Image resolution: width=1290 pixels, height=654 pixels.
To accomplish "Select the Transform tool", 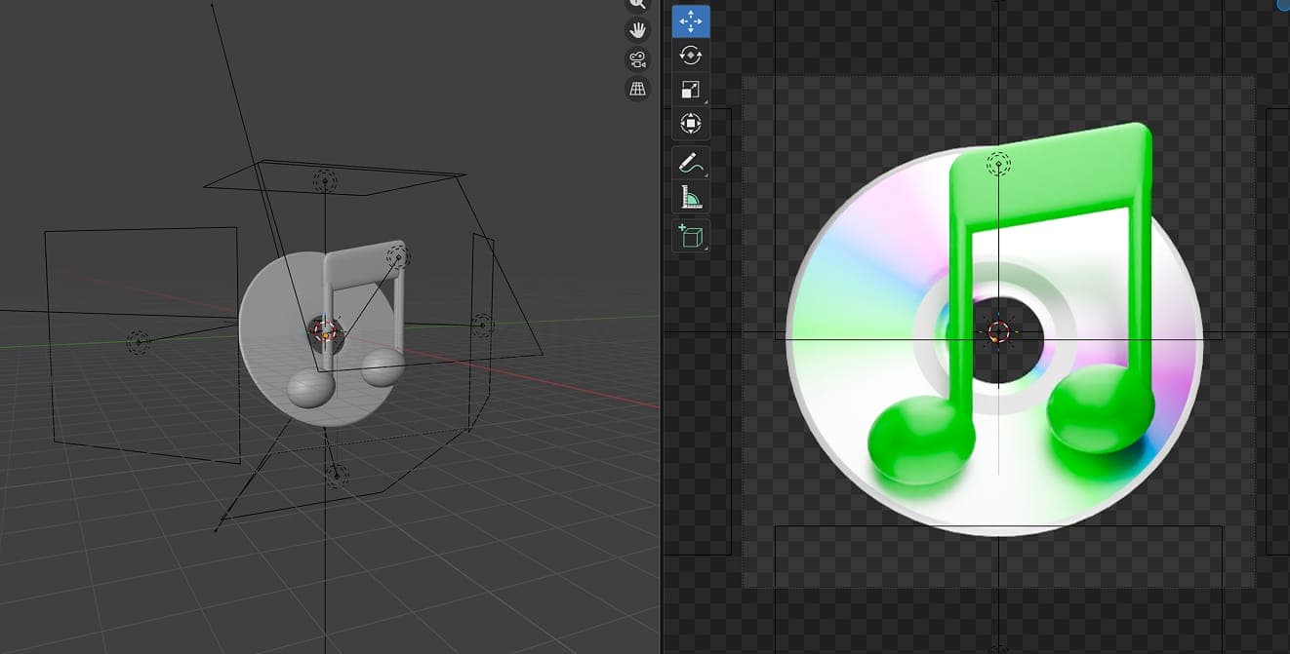I will point(691,124).
